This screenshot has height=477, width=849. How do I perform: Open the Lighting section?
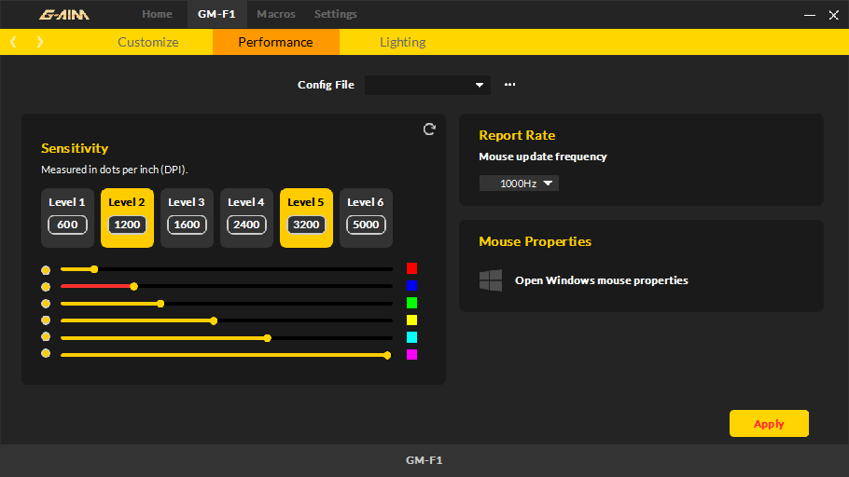click(402, 42)
